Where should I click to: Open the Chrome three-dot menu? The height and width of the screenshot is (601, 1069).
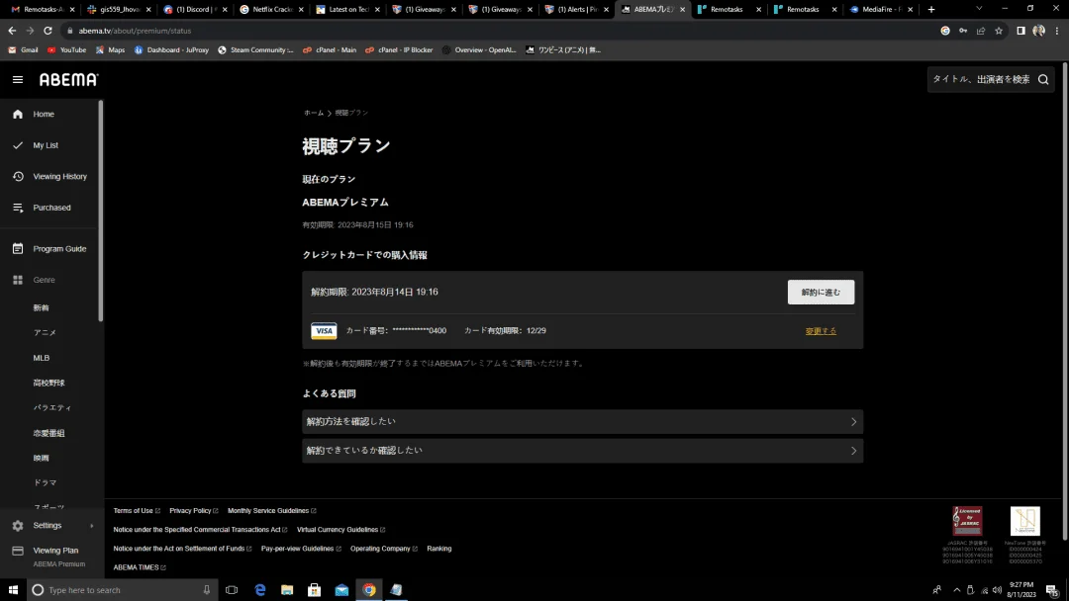(1057, 31)
